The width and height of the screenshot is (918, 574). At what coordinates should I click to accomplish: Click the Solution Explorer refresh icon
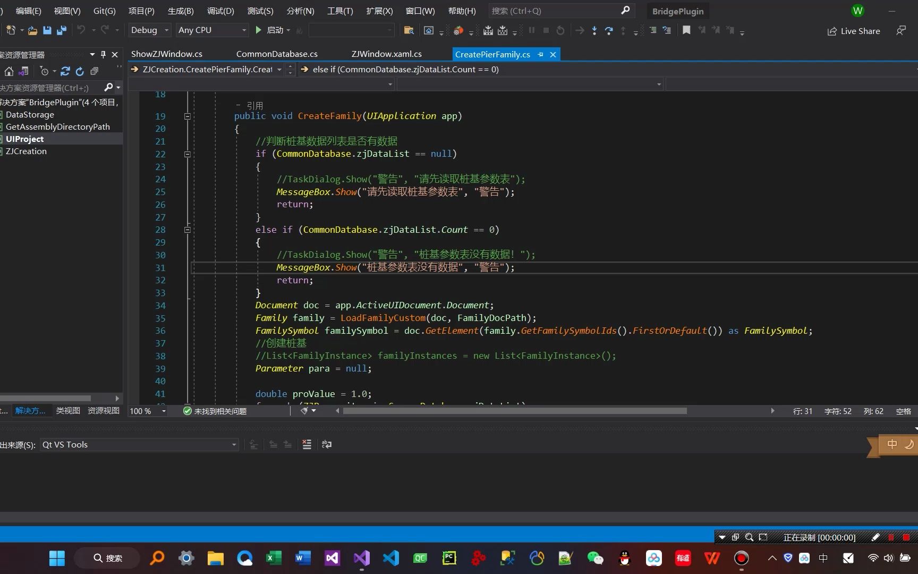pos(80,71)
